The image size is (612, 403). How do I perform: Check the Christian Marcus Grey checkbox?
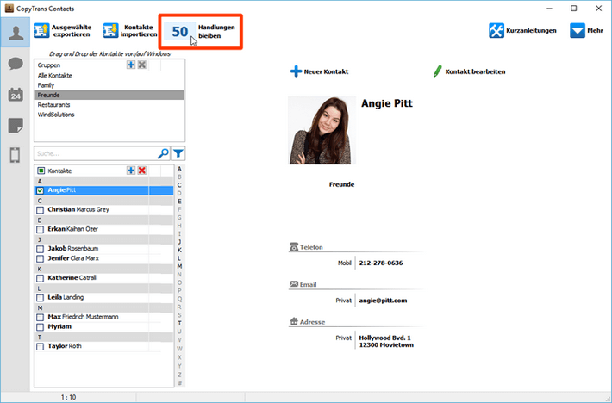pyautogui.click(x=41, y=210)
